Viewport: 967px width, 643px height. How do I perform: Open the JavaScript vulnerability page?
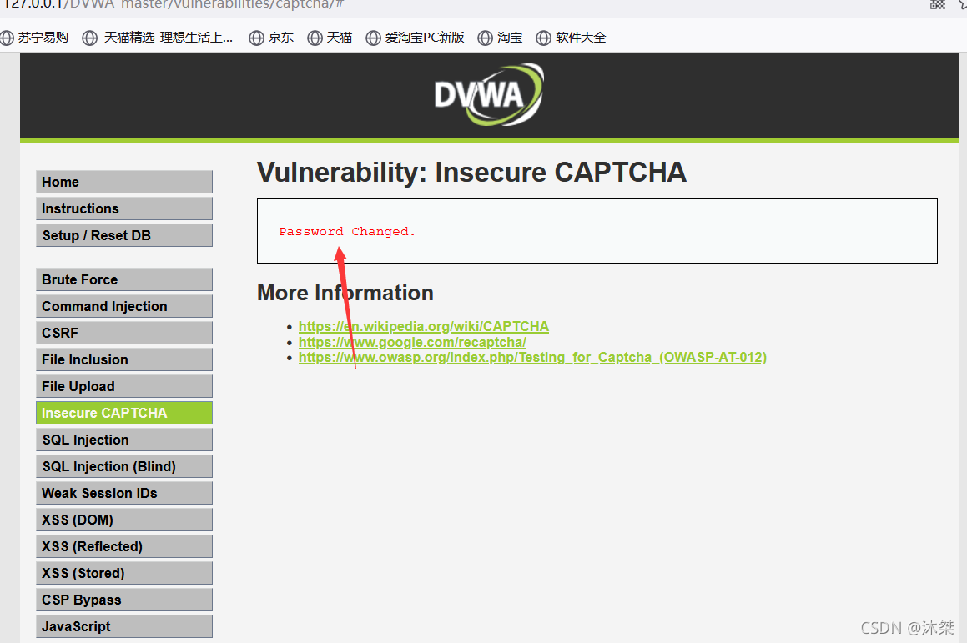(x=124, y=626)
